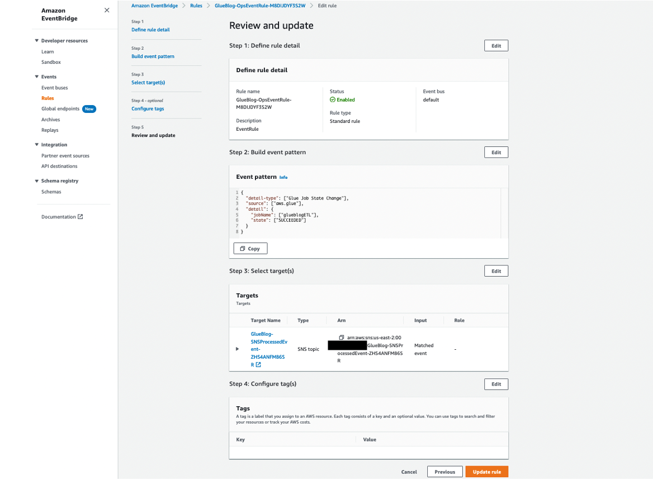Click event pattern editor vertical scrollbar

click(x=504, y=213)
